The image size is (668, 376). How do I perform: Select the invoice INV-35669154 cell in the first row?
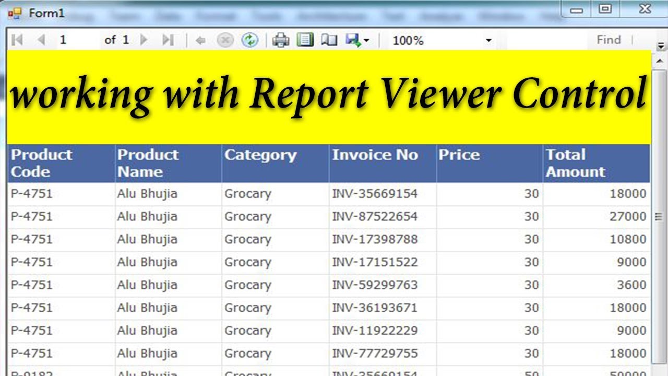tap(383, 194)
